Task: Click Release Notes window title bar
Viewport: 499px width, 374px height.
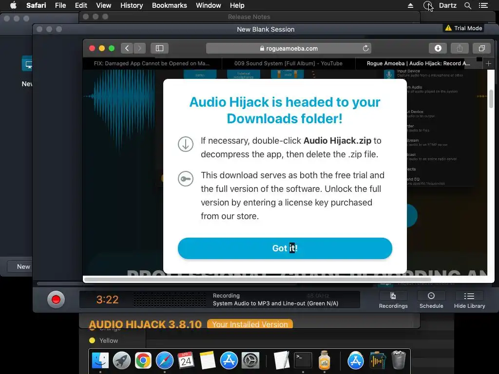Action: point(249,17)
